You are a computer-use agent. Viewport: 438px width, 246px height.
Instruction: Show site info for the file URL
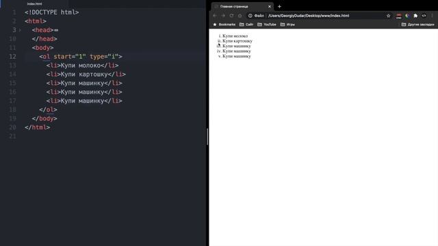click(x=250, y=16)
